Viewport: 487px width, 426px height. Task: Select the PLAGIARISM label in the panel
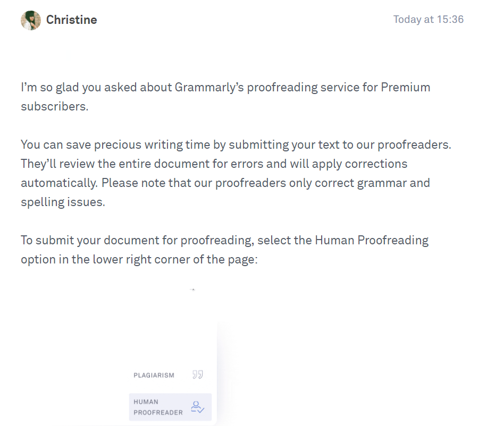coord(154,375)
